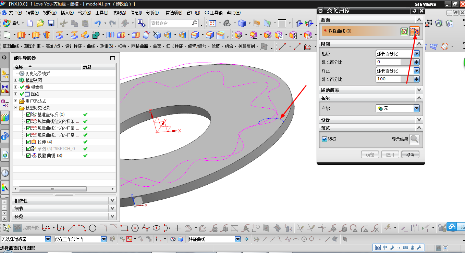Click the curve selection icon beside sketch section
The width and height of the screenshot is (465, 253).
point(415,31)
